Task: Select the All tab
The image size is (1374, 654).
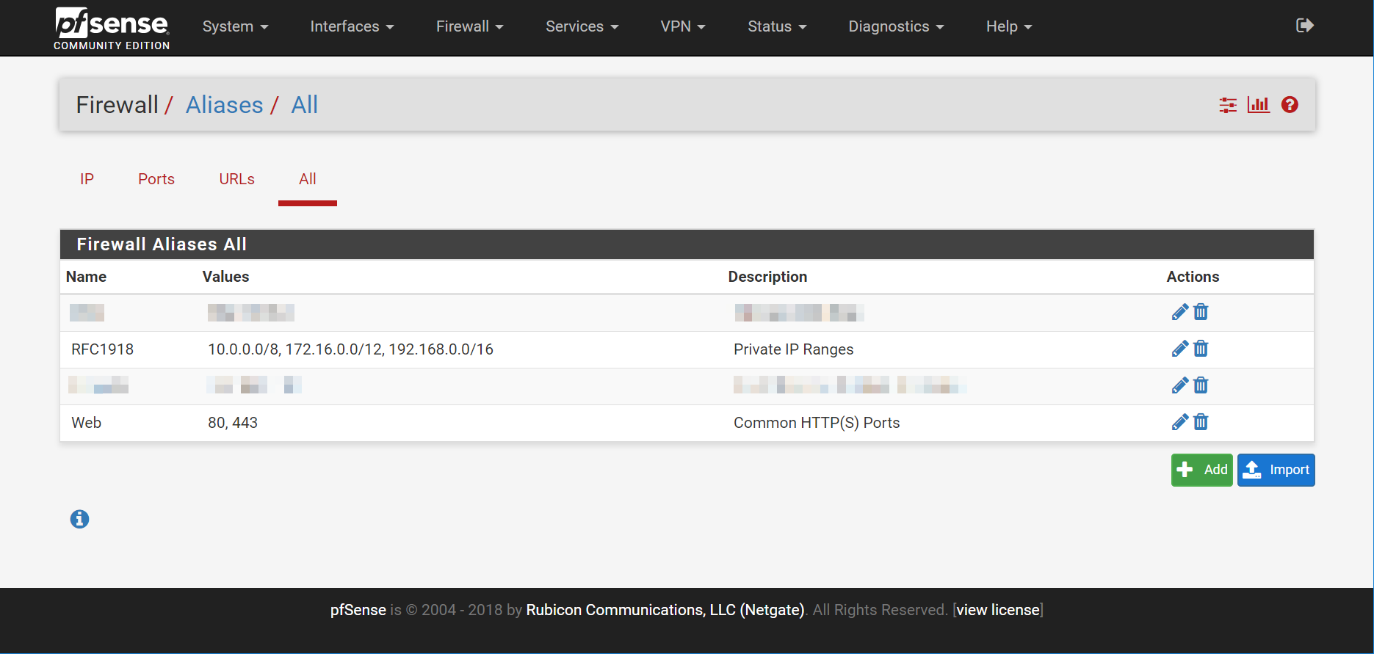Action: [x=308, y=179]
